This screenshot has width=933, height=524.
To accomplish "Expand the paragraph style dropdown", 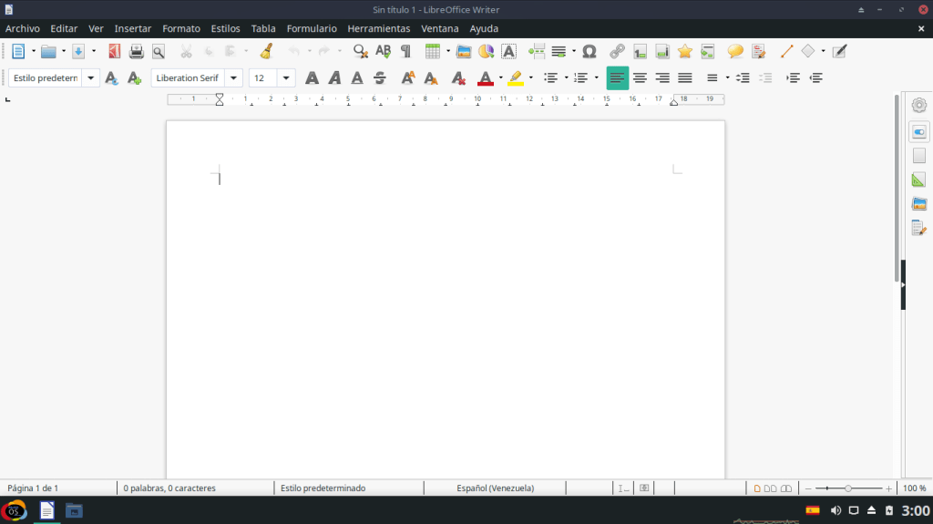I will [91, 78].
